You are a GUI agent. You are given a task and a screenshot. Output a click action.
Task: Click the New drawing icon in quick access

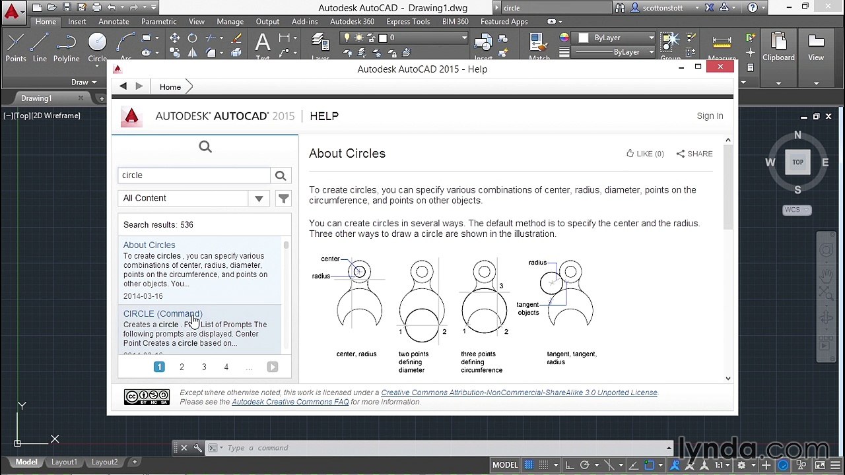point(37,8)
